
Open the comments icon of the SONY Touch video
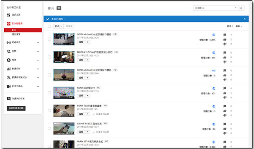(x=225, y=106)
